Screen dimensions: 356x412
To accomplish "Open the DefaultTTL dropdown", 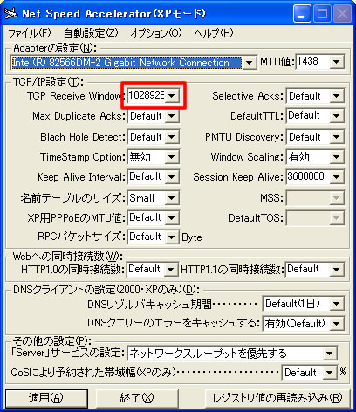I will coord(336,116).
